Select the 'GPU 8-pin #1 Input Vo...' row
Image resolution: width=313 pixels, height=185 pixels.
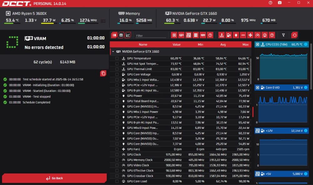click(x=181, y=90)
